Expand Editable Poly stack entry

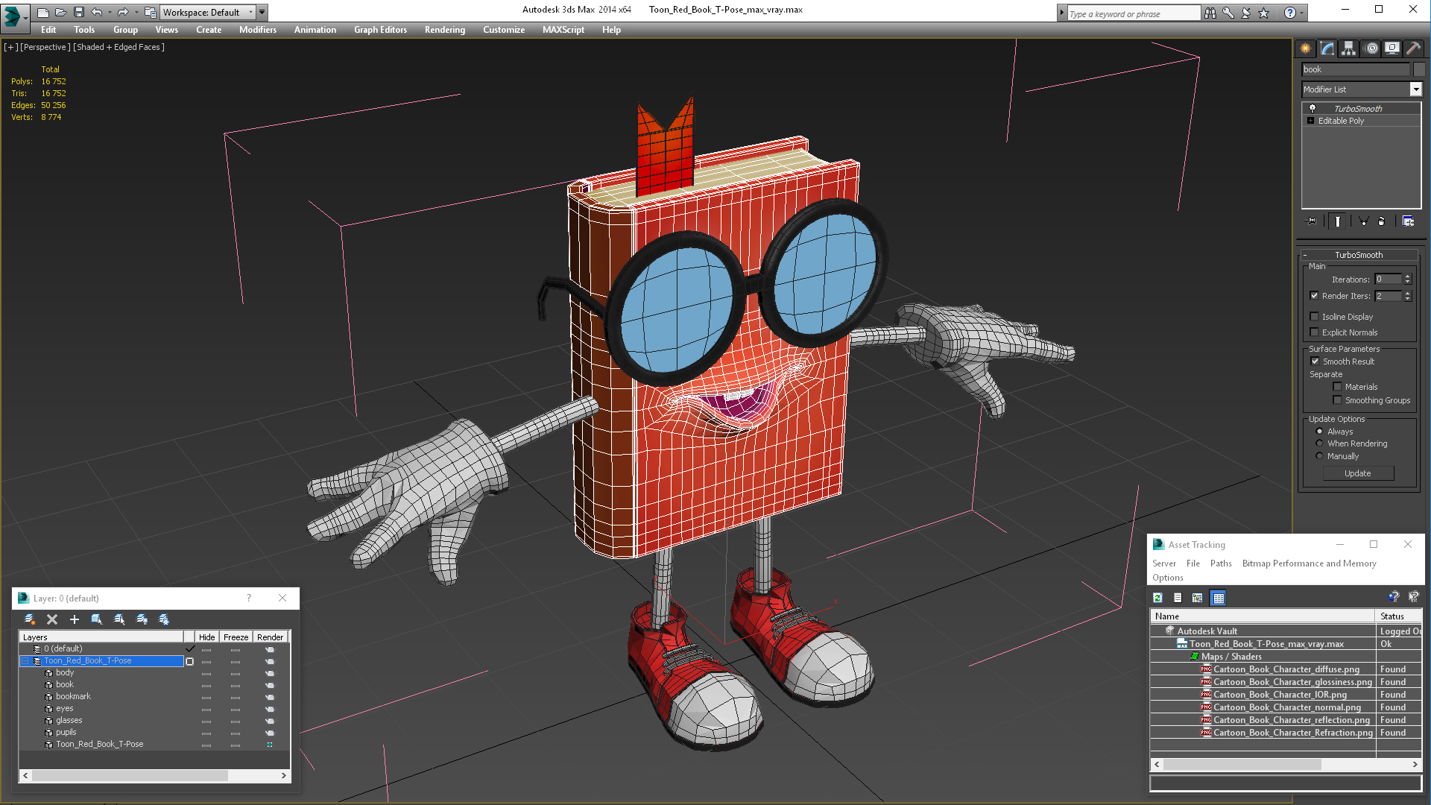(x=1310, y=121)
